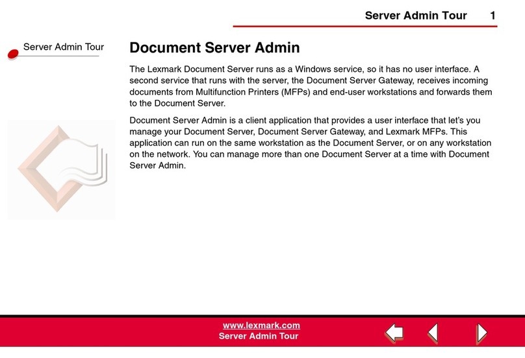Screen dimensions: 525x358
Task: Go to the previous page arrow
Action: pos(433,333)
